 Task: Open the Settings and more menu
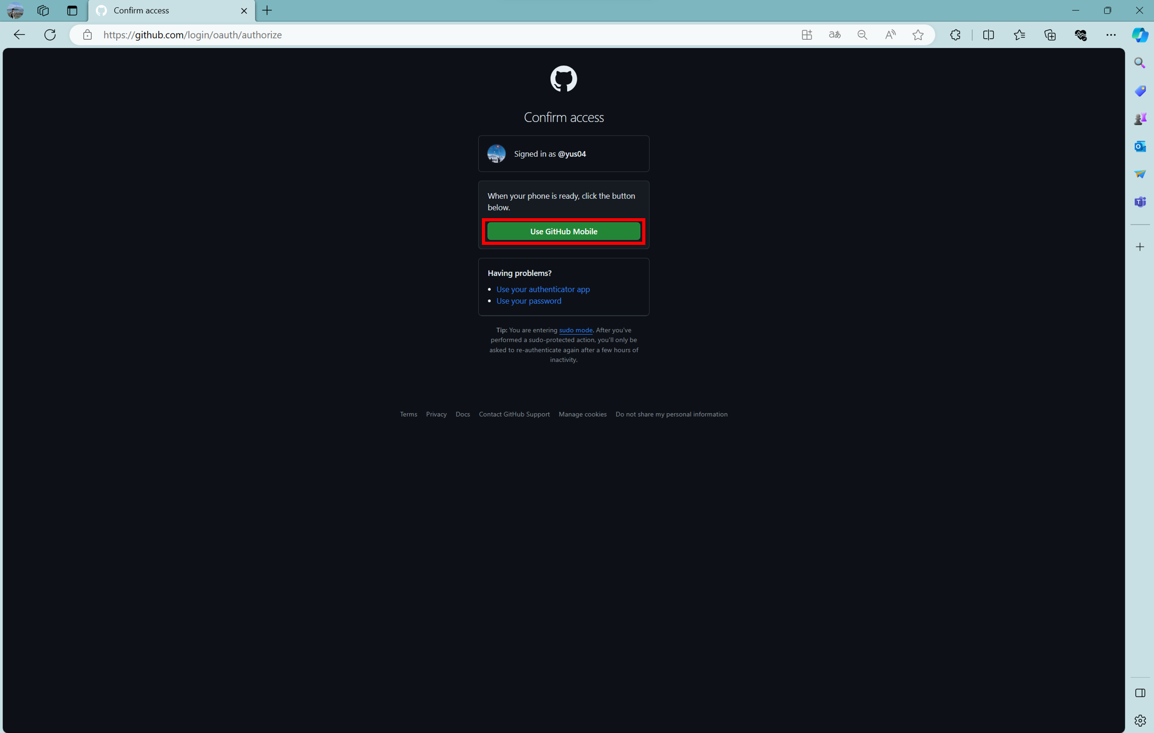[x=1112, y=35]
